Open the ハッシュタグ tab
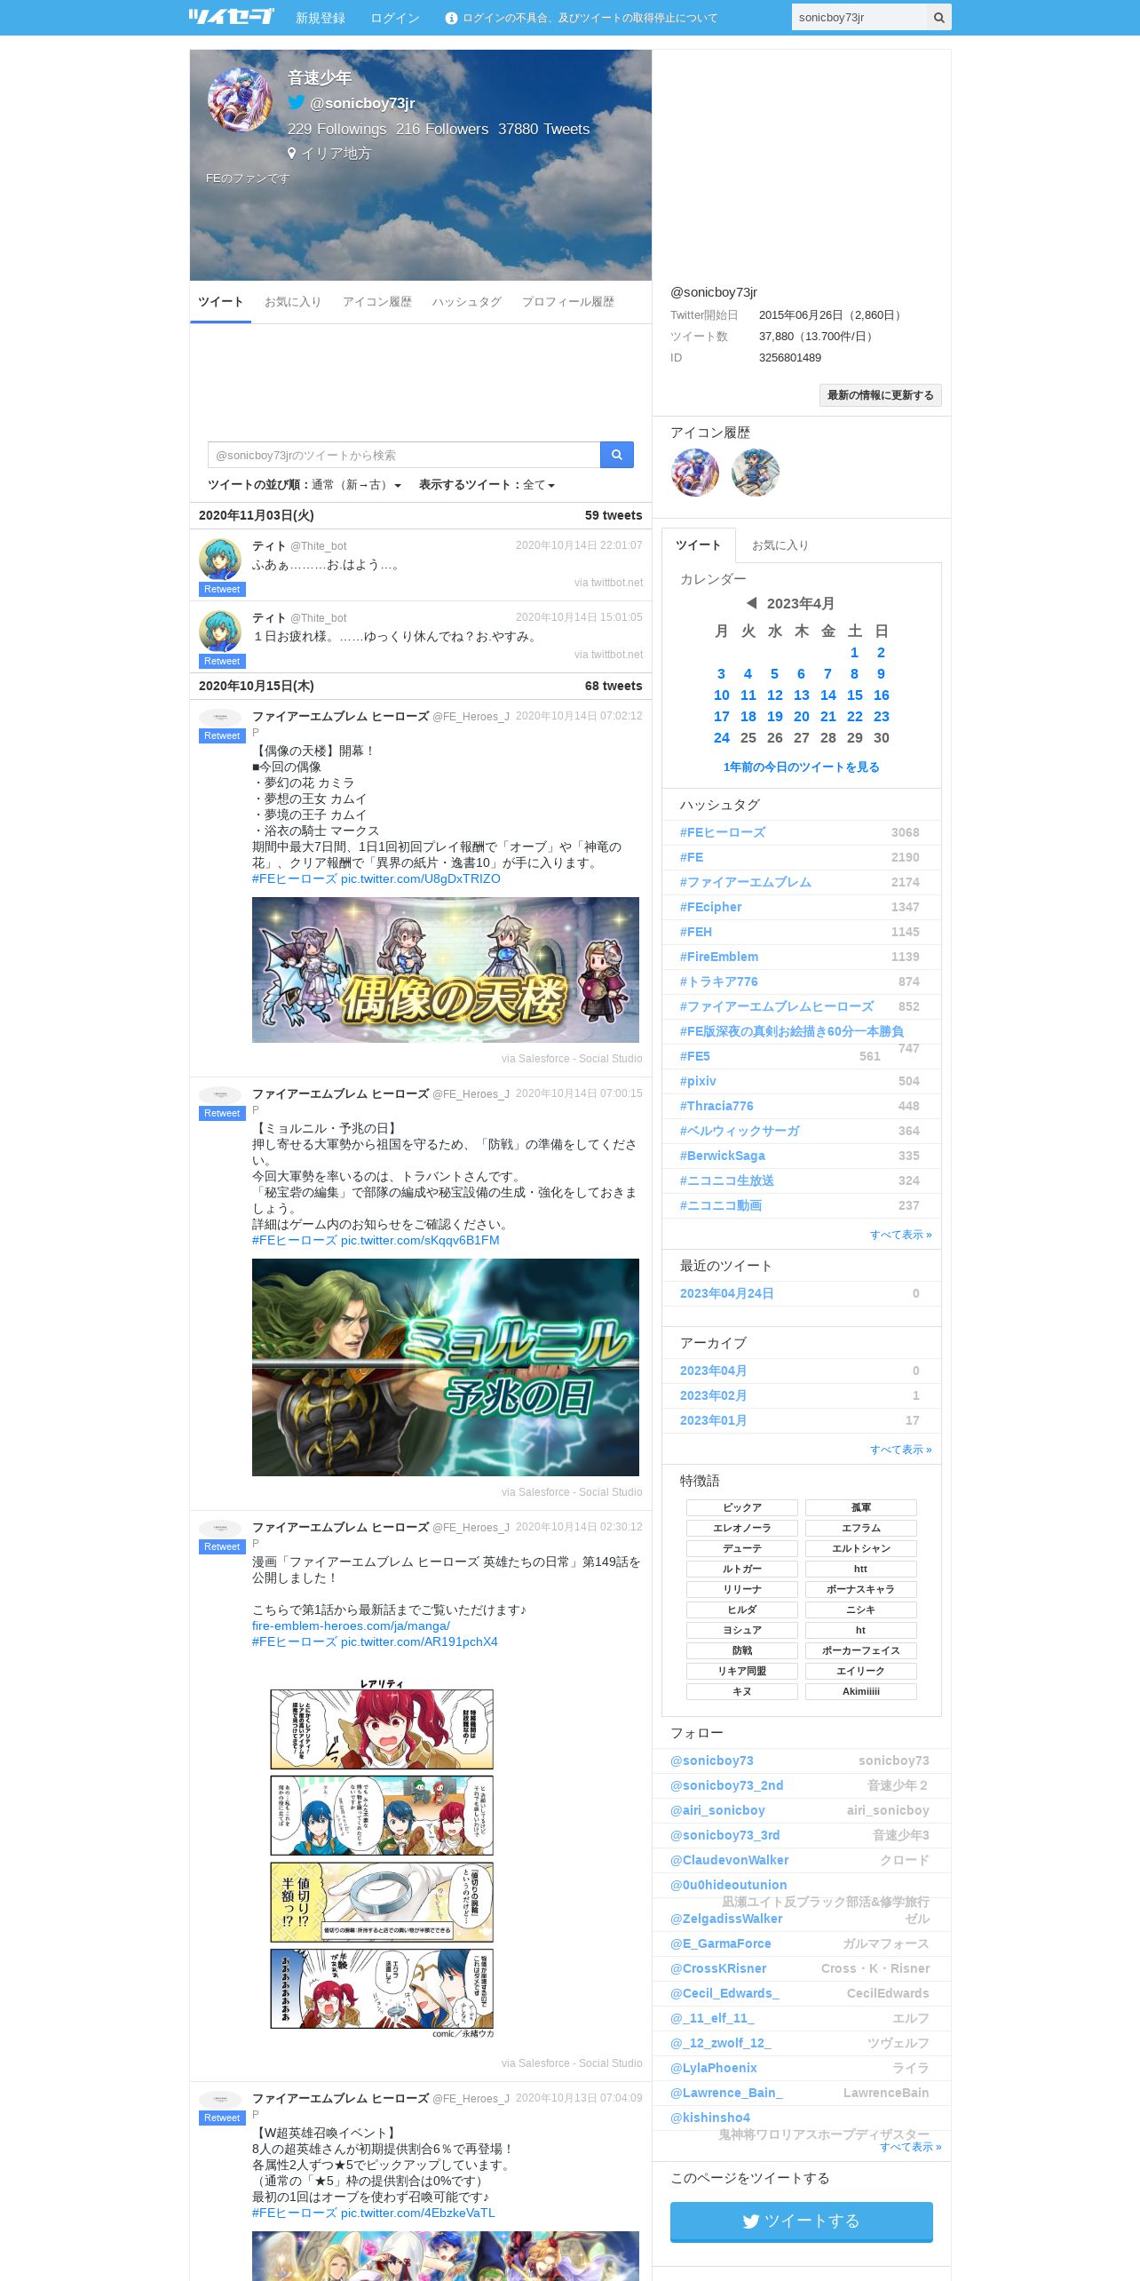Image resolution: width=1140 pixels, height=2281 pixels. tap(467, 302)
